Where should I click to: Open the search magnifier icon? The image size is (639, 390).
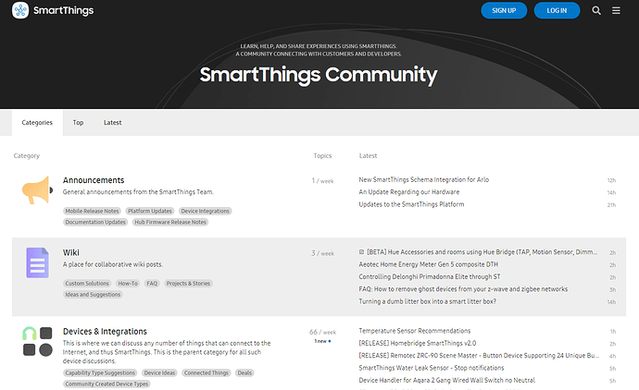point(596,10)
